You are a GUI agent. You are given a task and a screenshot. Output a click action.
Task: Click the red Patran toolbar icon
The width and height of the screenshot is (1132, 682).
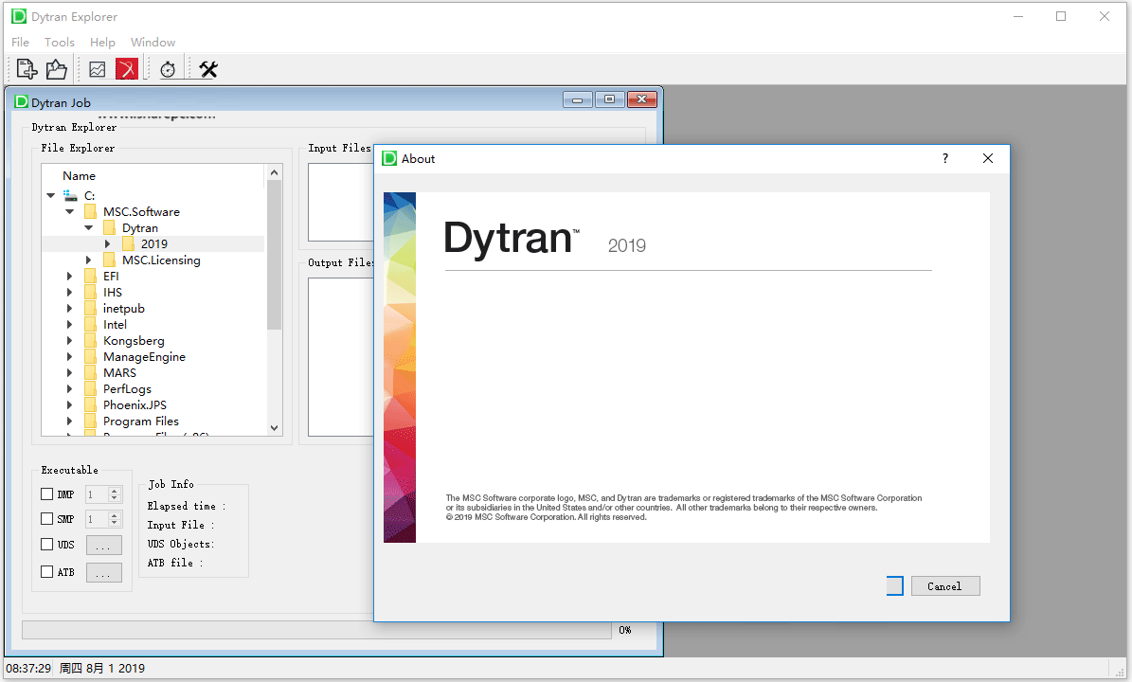click(126, 69)
